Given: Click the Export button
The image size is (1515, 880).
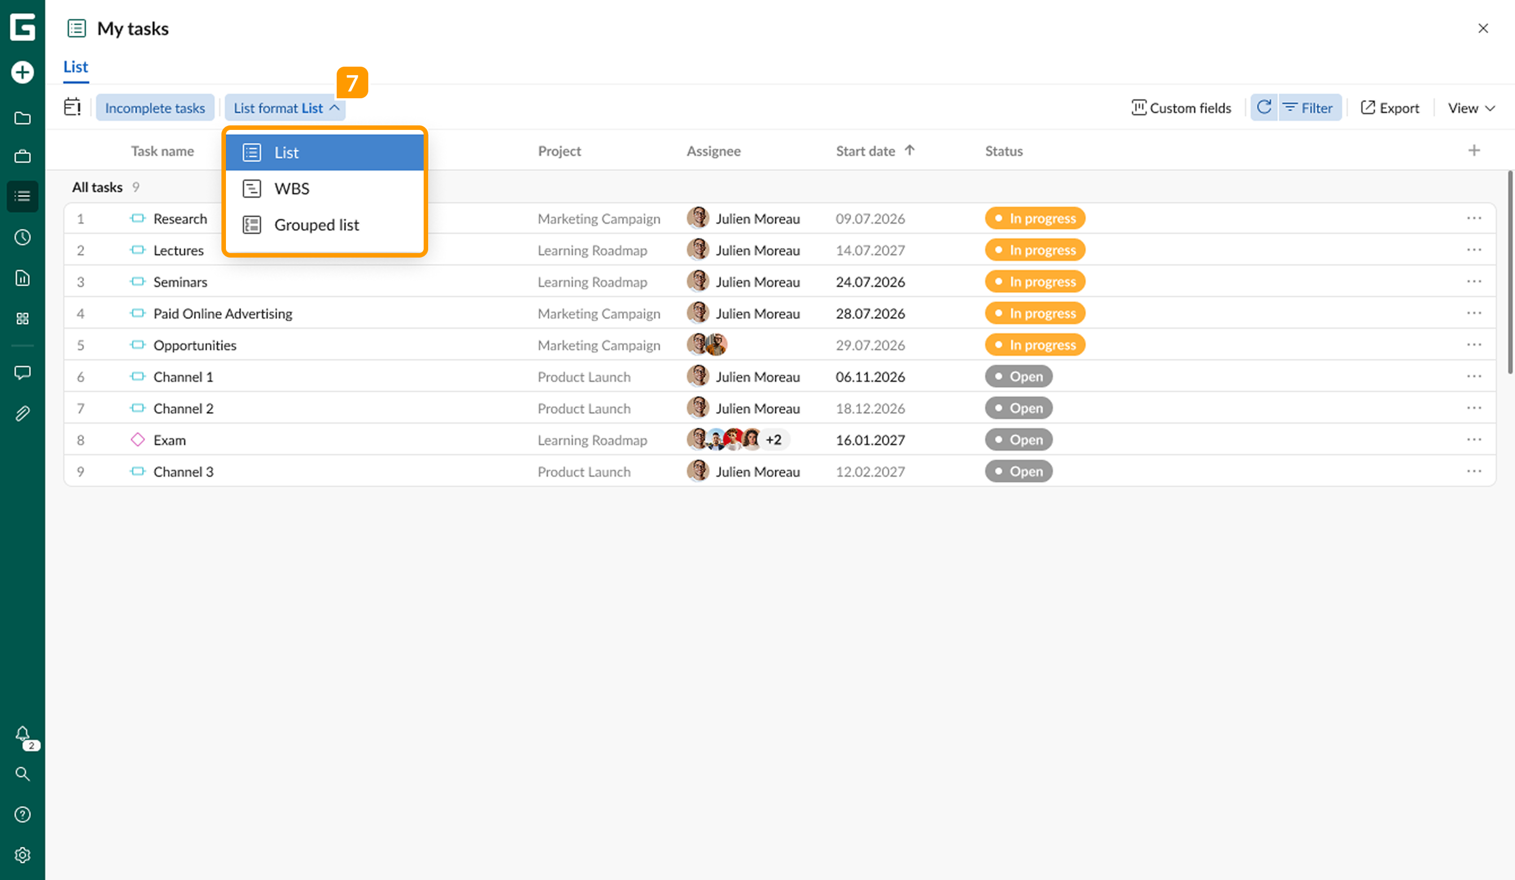Looking at the screenshot, I should [1390, 108].
